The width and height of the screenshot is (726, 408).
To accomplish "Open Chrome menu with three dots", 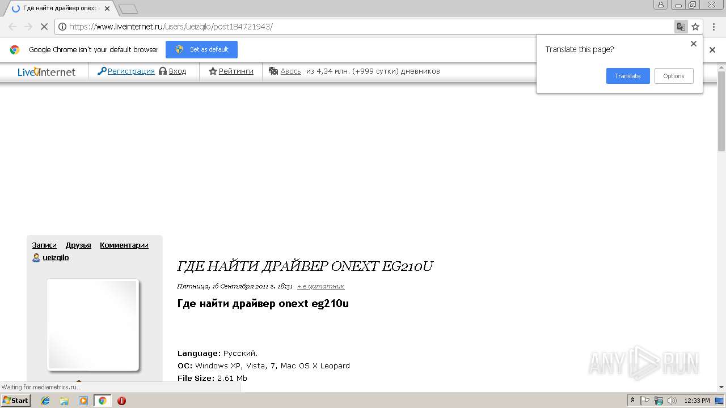I will 714,27.
